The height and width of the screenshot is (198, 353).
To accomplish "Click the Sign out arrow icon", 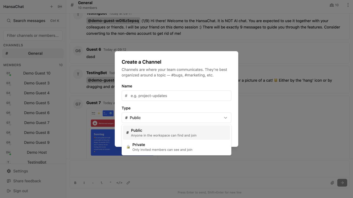I will tap(9, 191).
